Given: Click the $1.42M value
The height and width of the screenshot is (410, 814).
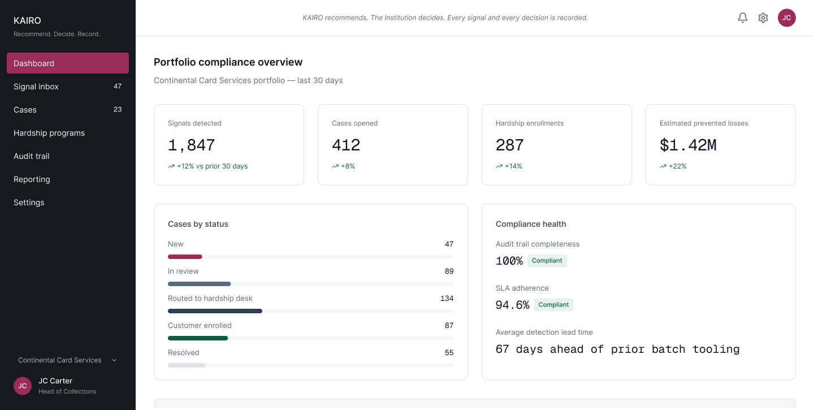Looking at the screenshot, I should click(688, 145).
